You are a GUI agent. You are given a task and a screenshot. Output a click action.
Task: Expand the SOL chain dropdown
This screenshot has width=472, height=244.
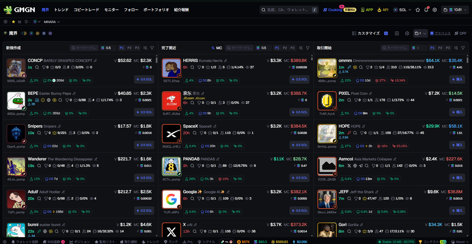coord(402,10)
